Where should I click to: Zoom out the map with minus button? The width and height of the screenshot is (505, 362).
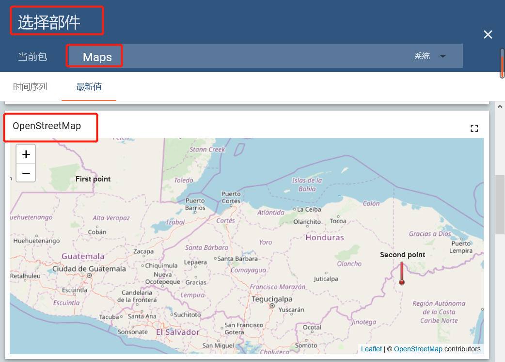(26, 173)
